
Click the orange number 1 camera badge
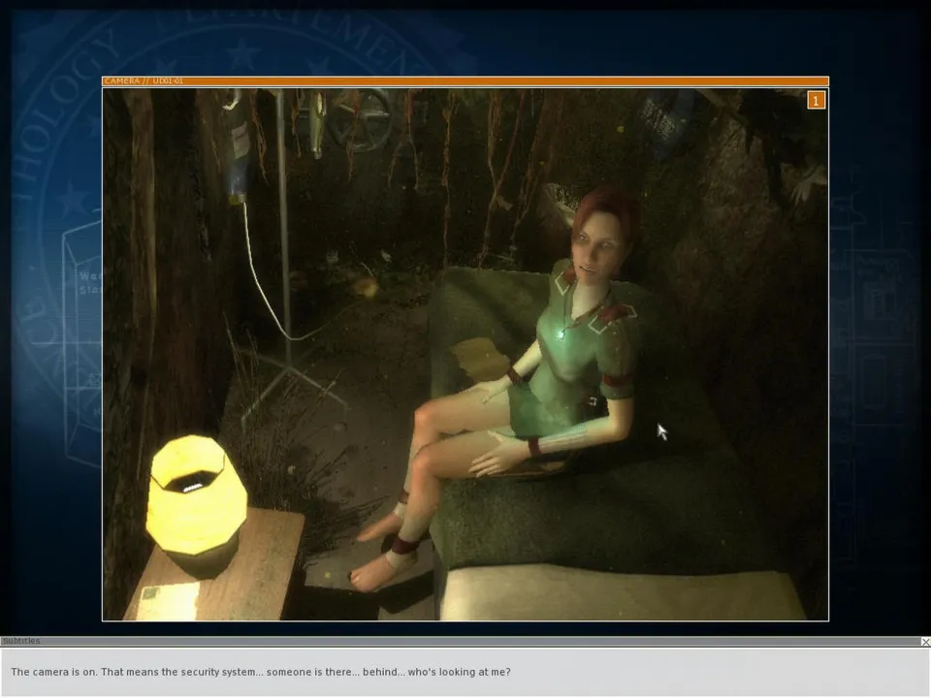click(x=816, y=100)
